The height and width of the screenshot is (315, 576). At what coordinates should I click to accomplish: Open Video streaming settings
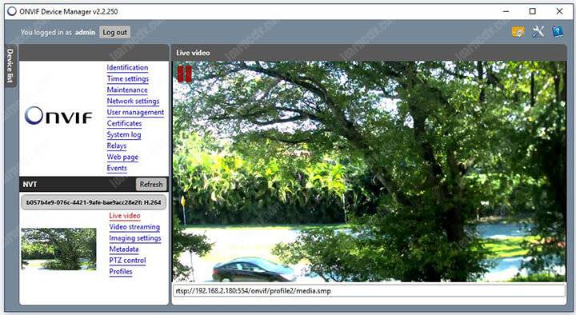tap(134, 227)
